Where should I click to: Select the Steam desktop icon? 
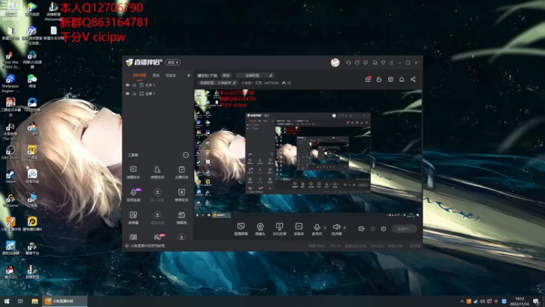10,176
